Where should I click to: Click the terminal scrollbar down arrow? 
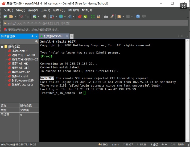(x=187, y=140)
